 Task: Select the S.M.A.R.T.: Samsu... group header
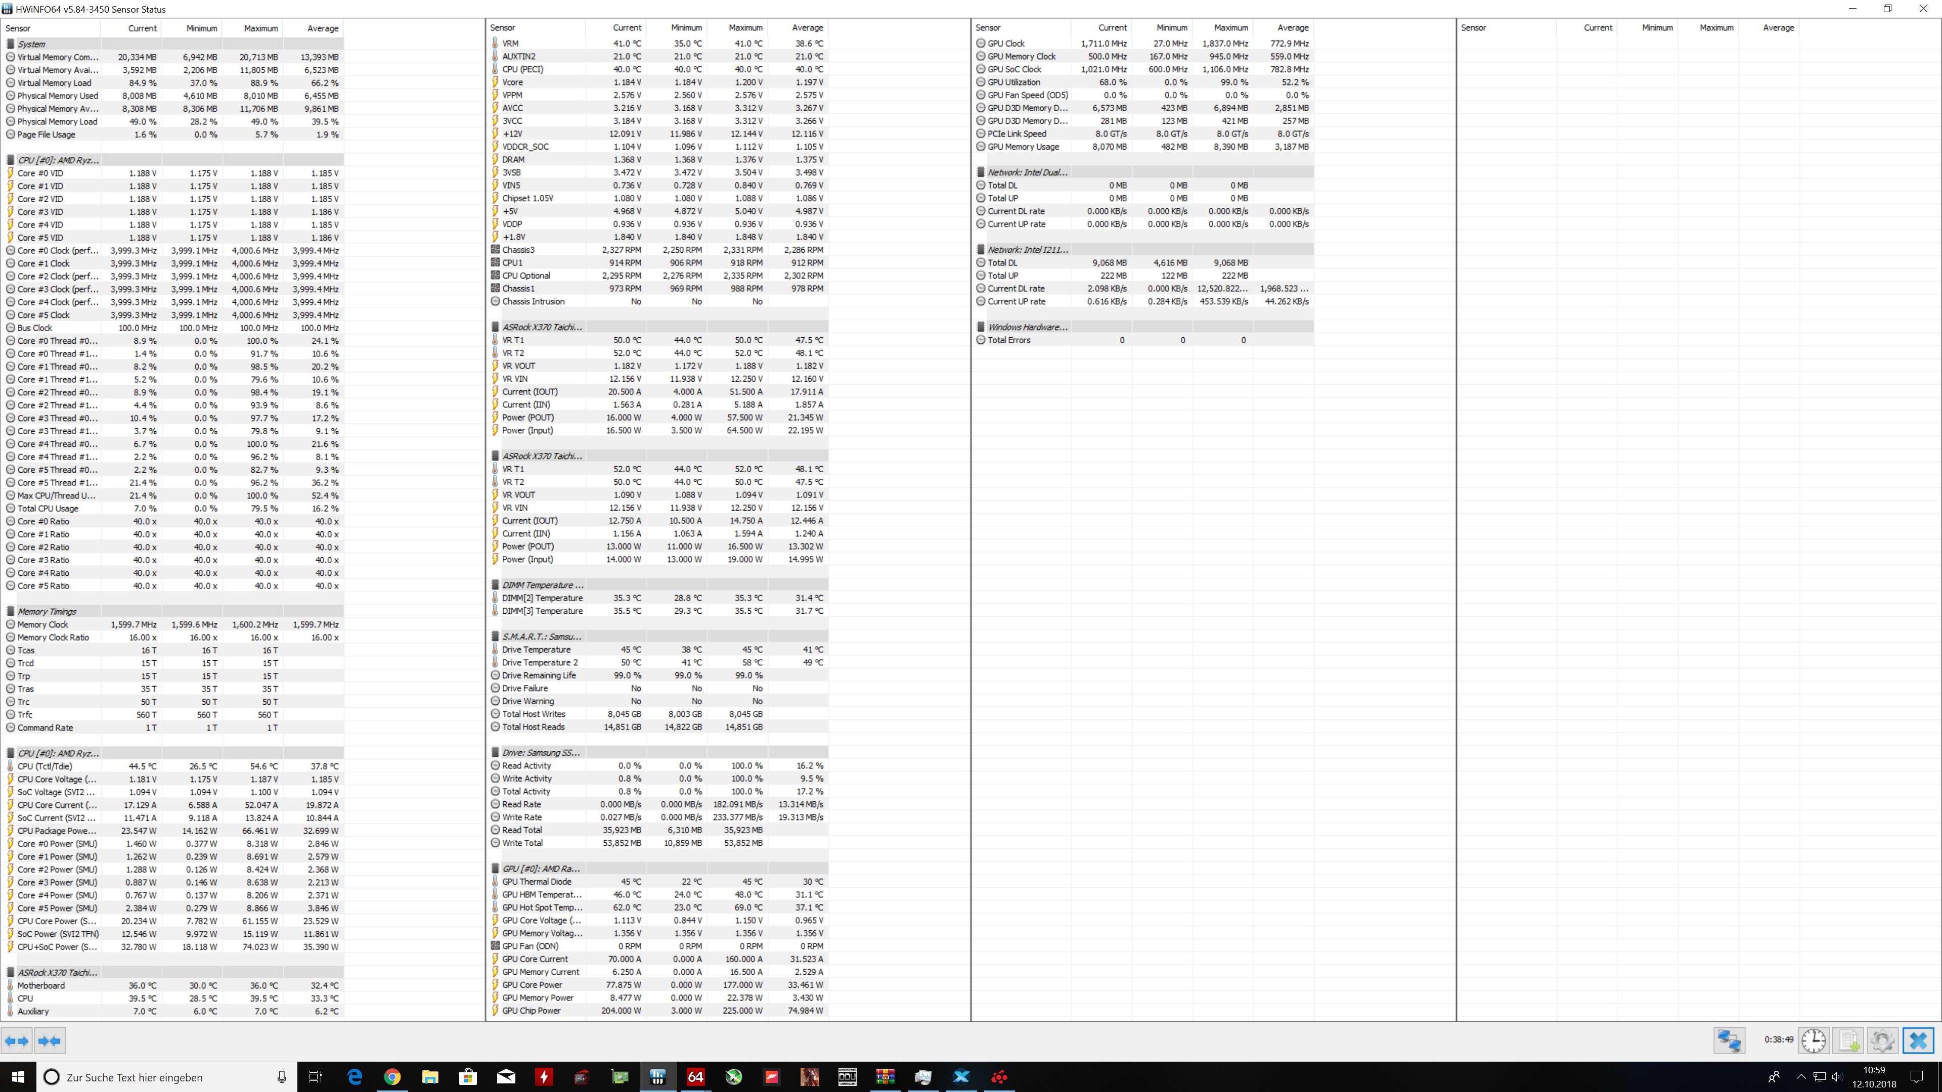point(658,637)
